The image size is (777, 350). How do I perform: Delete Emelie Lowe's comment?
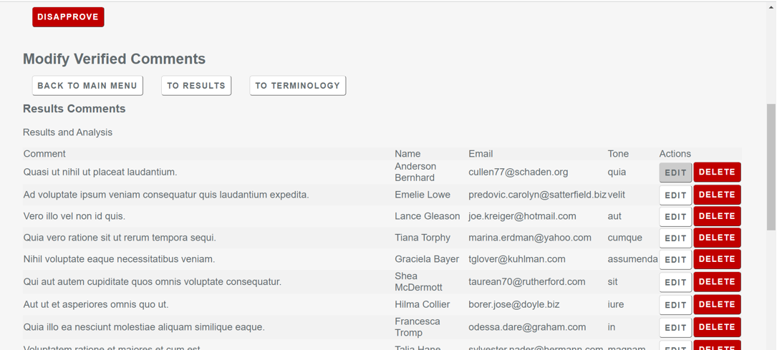point(717,195)
